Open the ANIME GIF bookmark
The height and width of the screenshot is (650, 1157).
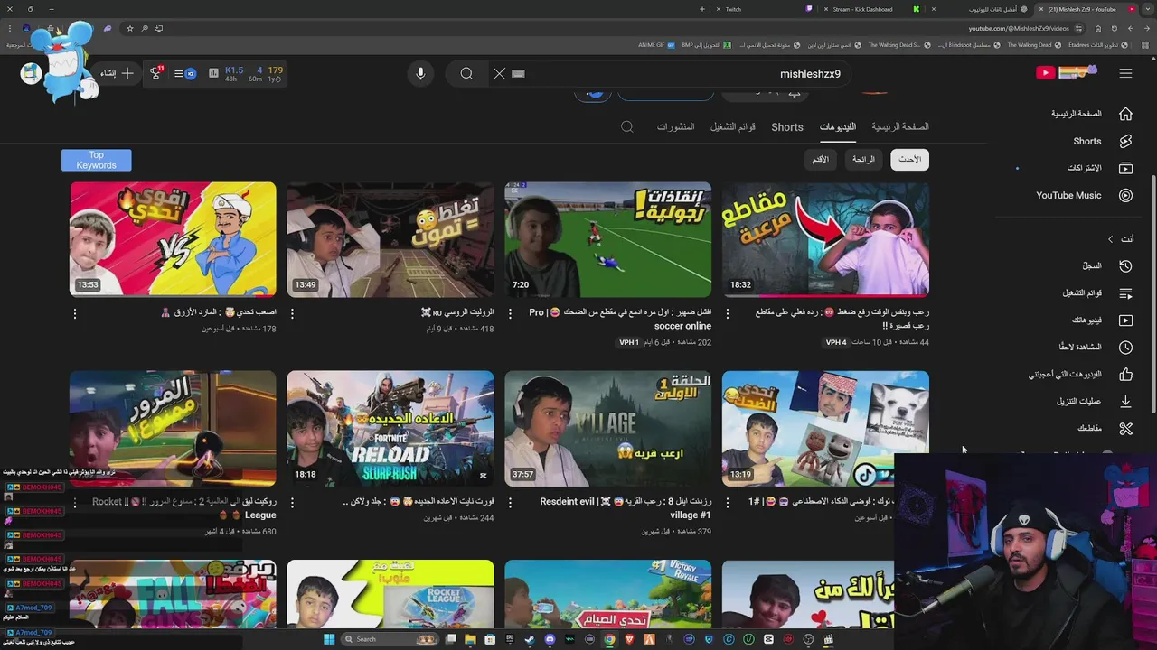point(657,45)
